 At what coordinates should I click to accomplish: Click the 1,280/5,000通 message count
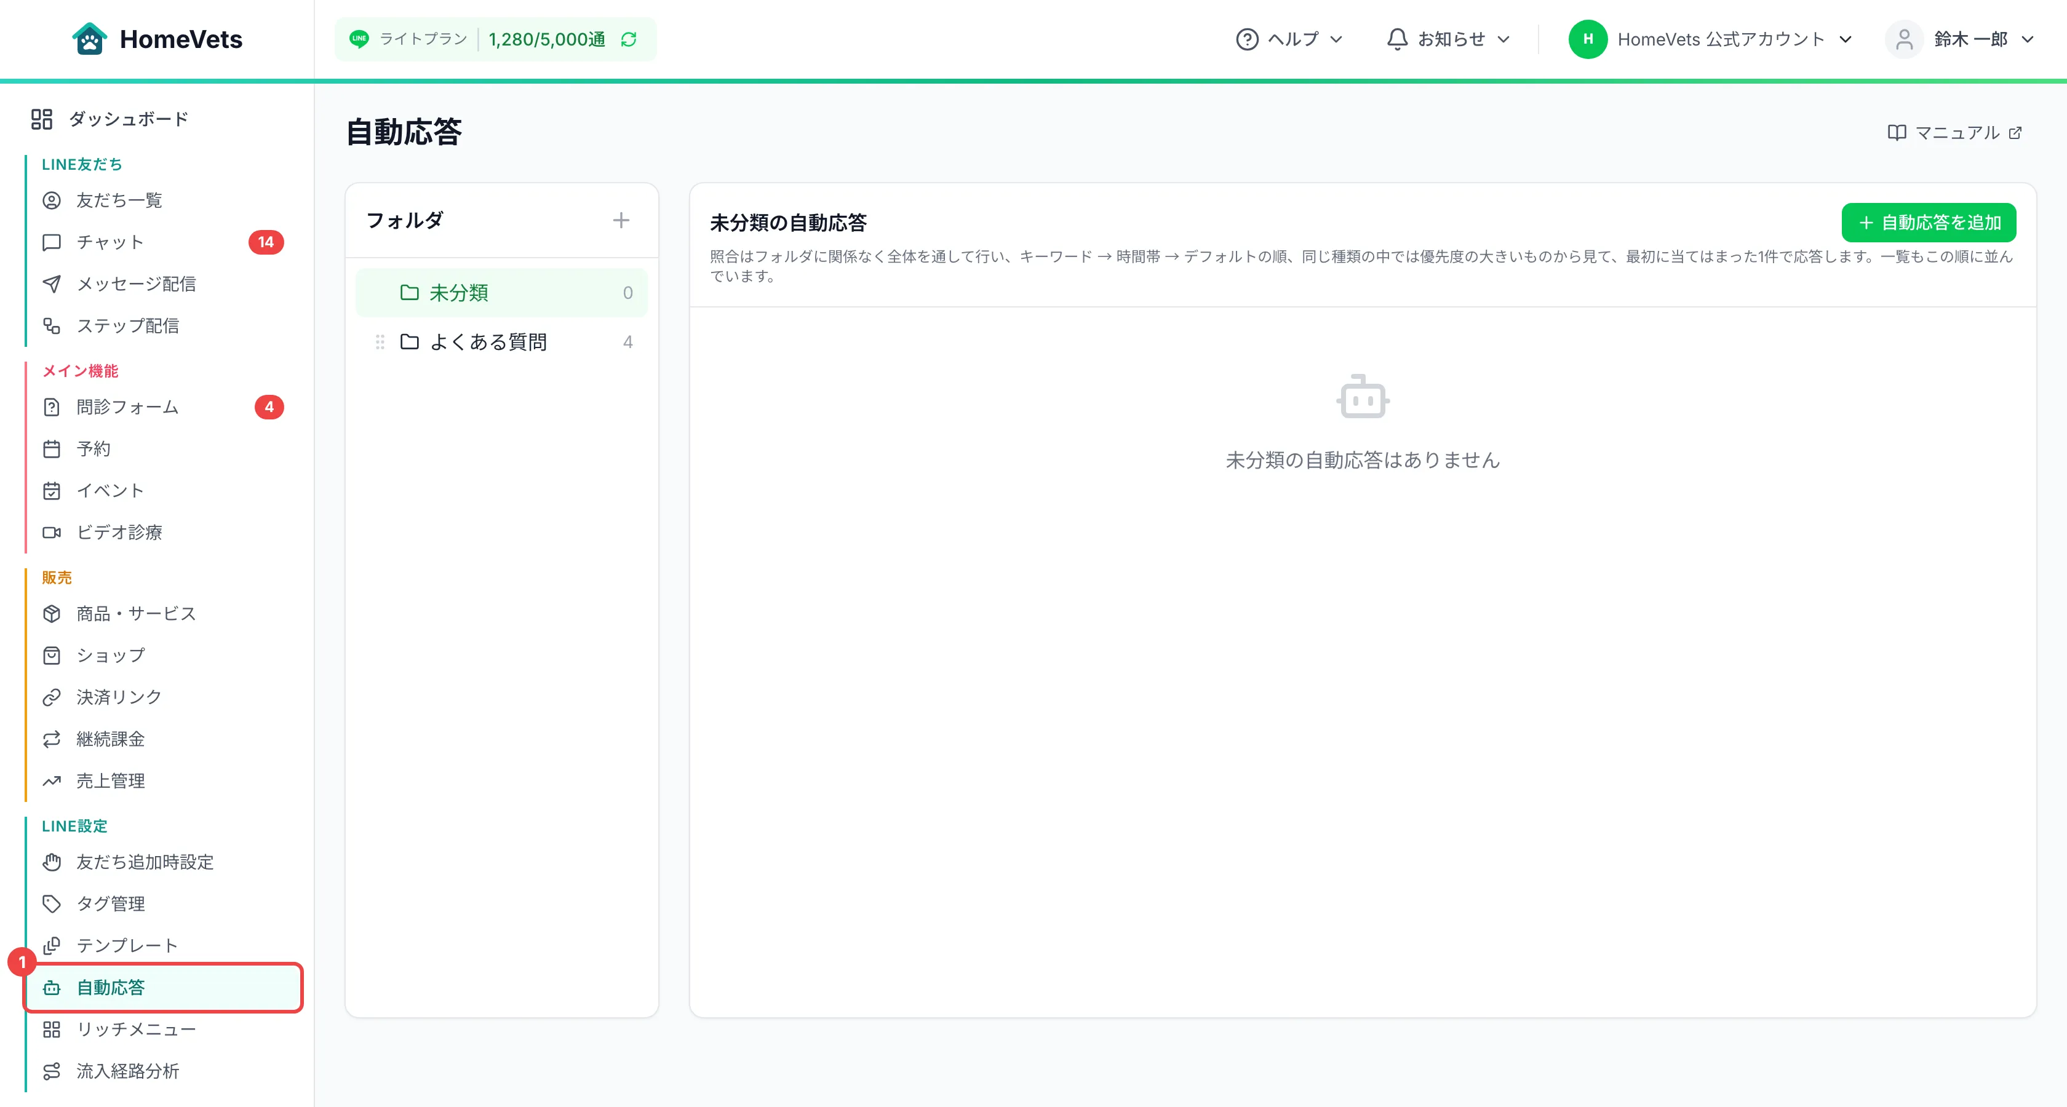pos(546,39)
